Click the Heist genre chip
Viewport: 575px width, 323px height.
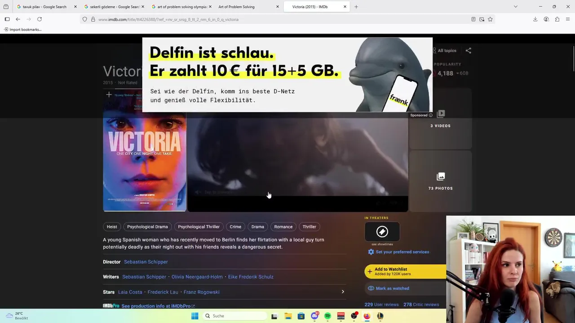point(112,227)
